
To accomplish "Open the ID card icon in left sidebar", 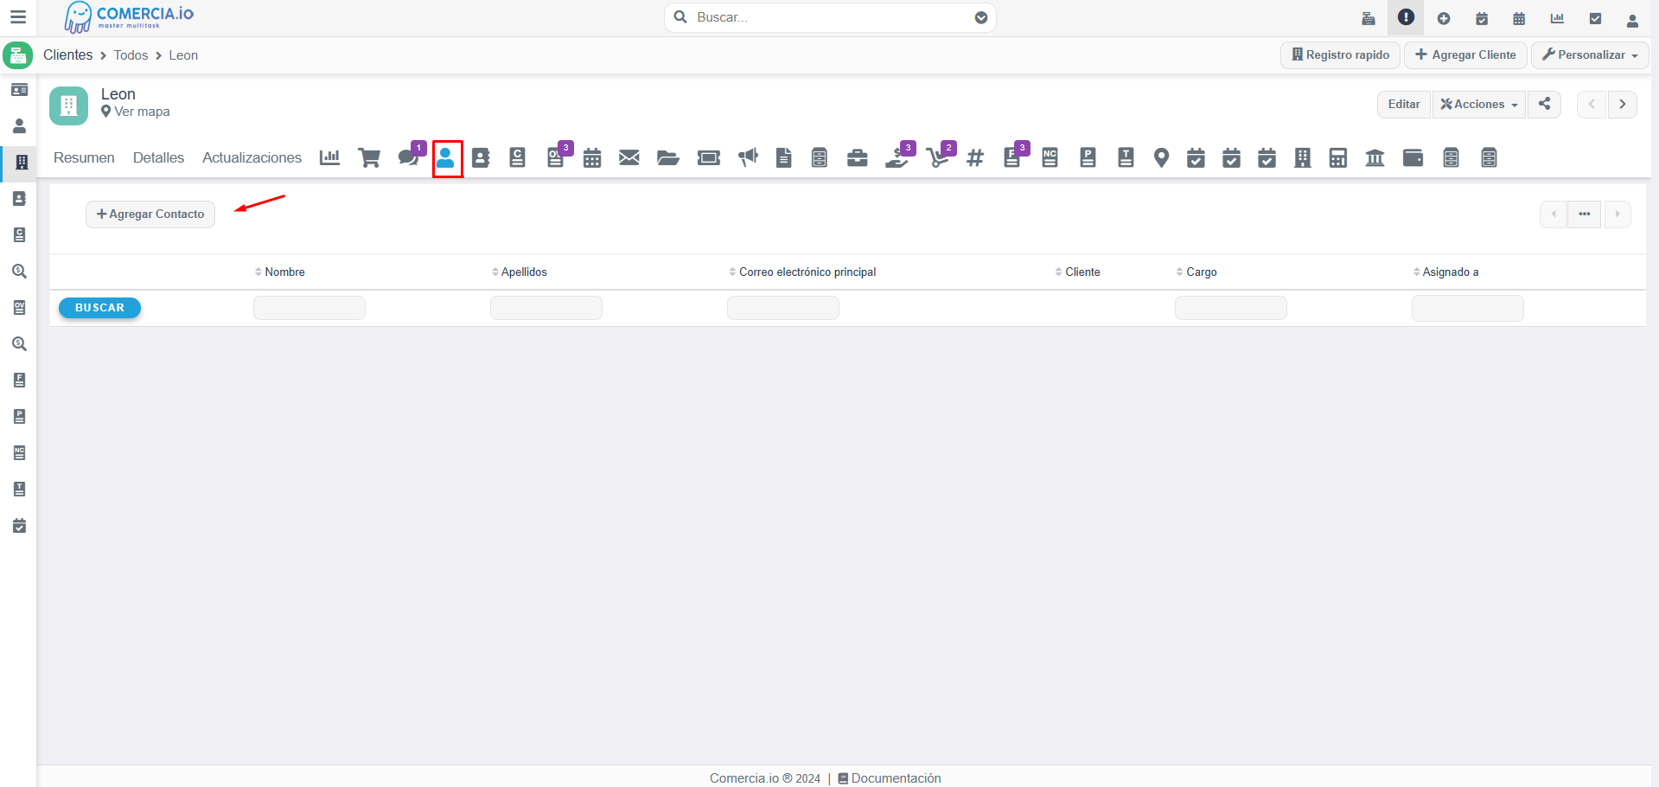I will click(x=19, y=90).
